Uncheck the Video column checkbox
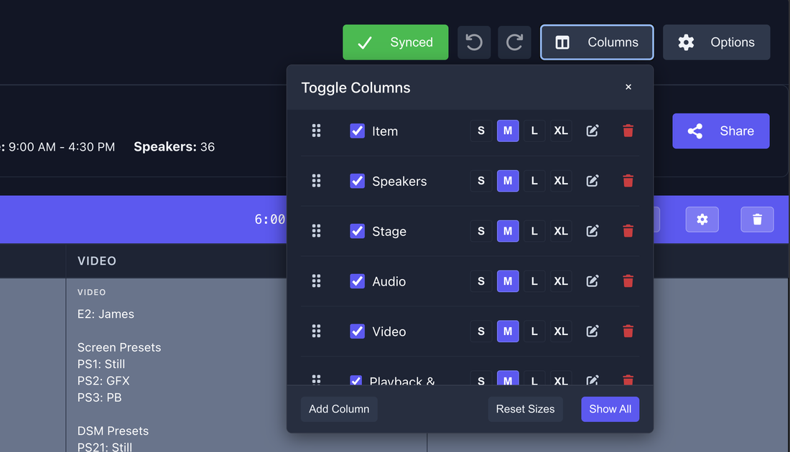 tap(357, 331)
